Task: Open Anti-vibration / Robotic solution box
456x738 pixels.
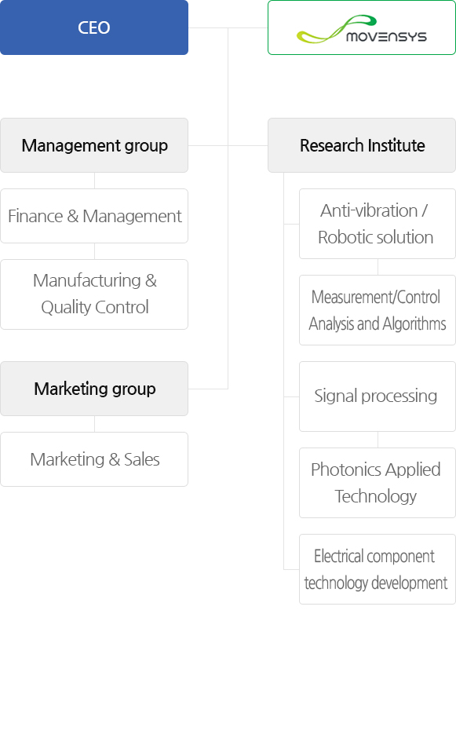Action: click(x=378, y=224)
